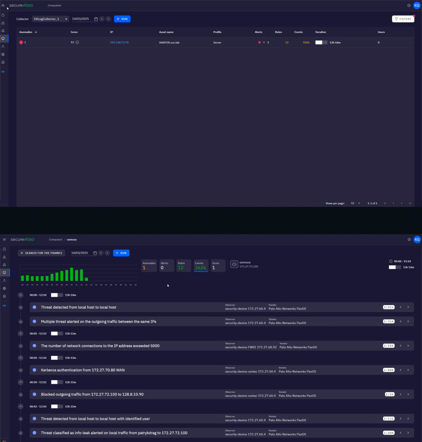Viewport: 422px width, 442px height.
Task: Click SEARCH FOR THE FRAMES button
Action: tap(41, 253)
